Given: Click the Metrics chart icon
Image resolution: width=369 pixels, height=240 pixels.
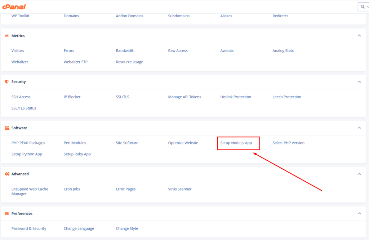Looking at the screenshot, I should 6,36.
